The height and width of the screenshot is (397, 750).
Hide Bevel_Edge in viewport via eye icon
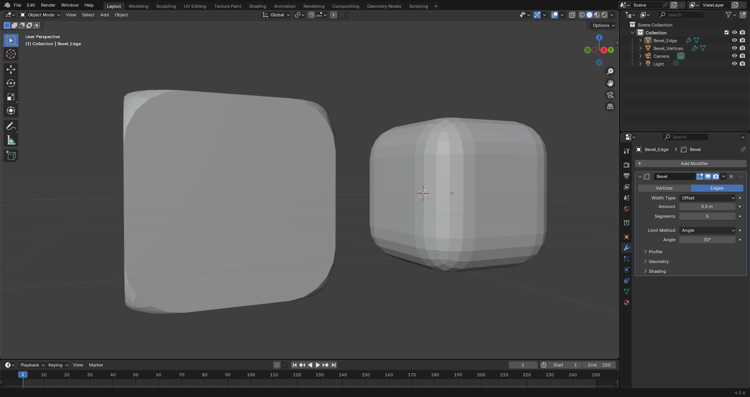[734, 40]
